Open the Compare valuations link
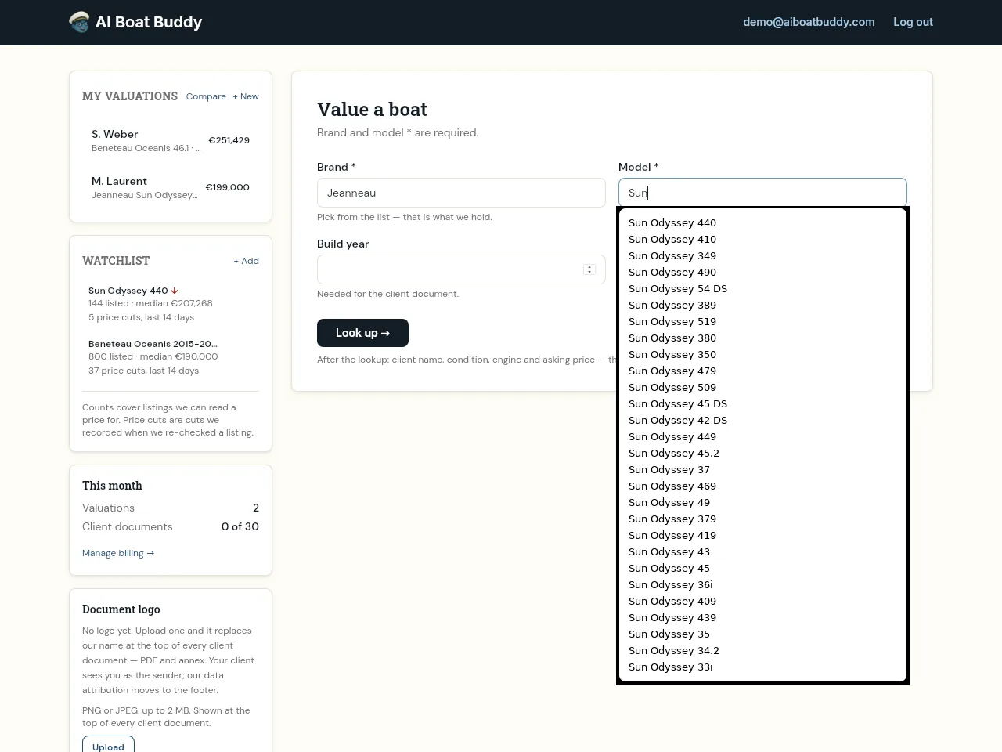Viewport: 1002px width, 752px height. point(206,96)
